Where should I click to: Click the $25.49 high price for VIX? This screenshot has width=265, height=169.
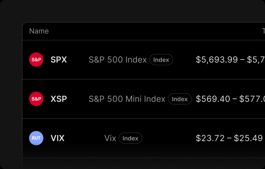click(248, 138)
